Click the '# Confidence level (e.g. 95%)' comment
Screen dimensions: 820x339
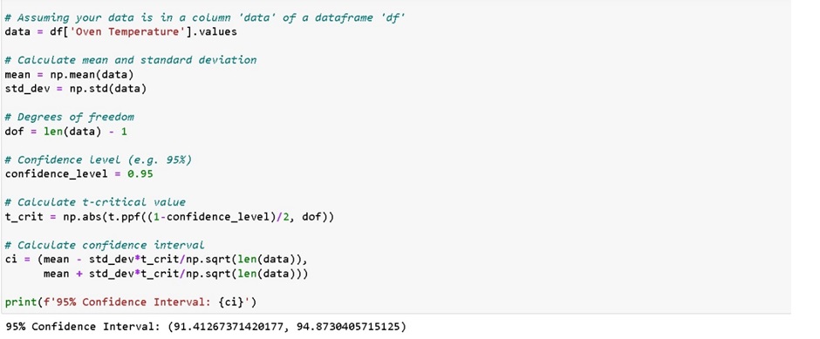point(99,159)
